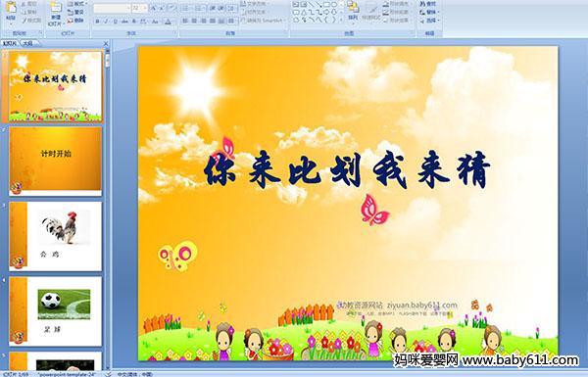The height and width of the screenshot is (377, 588).
Task: Click the Find icon in Editing group
Action: 428,4
